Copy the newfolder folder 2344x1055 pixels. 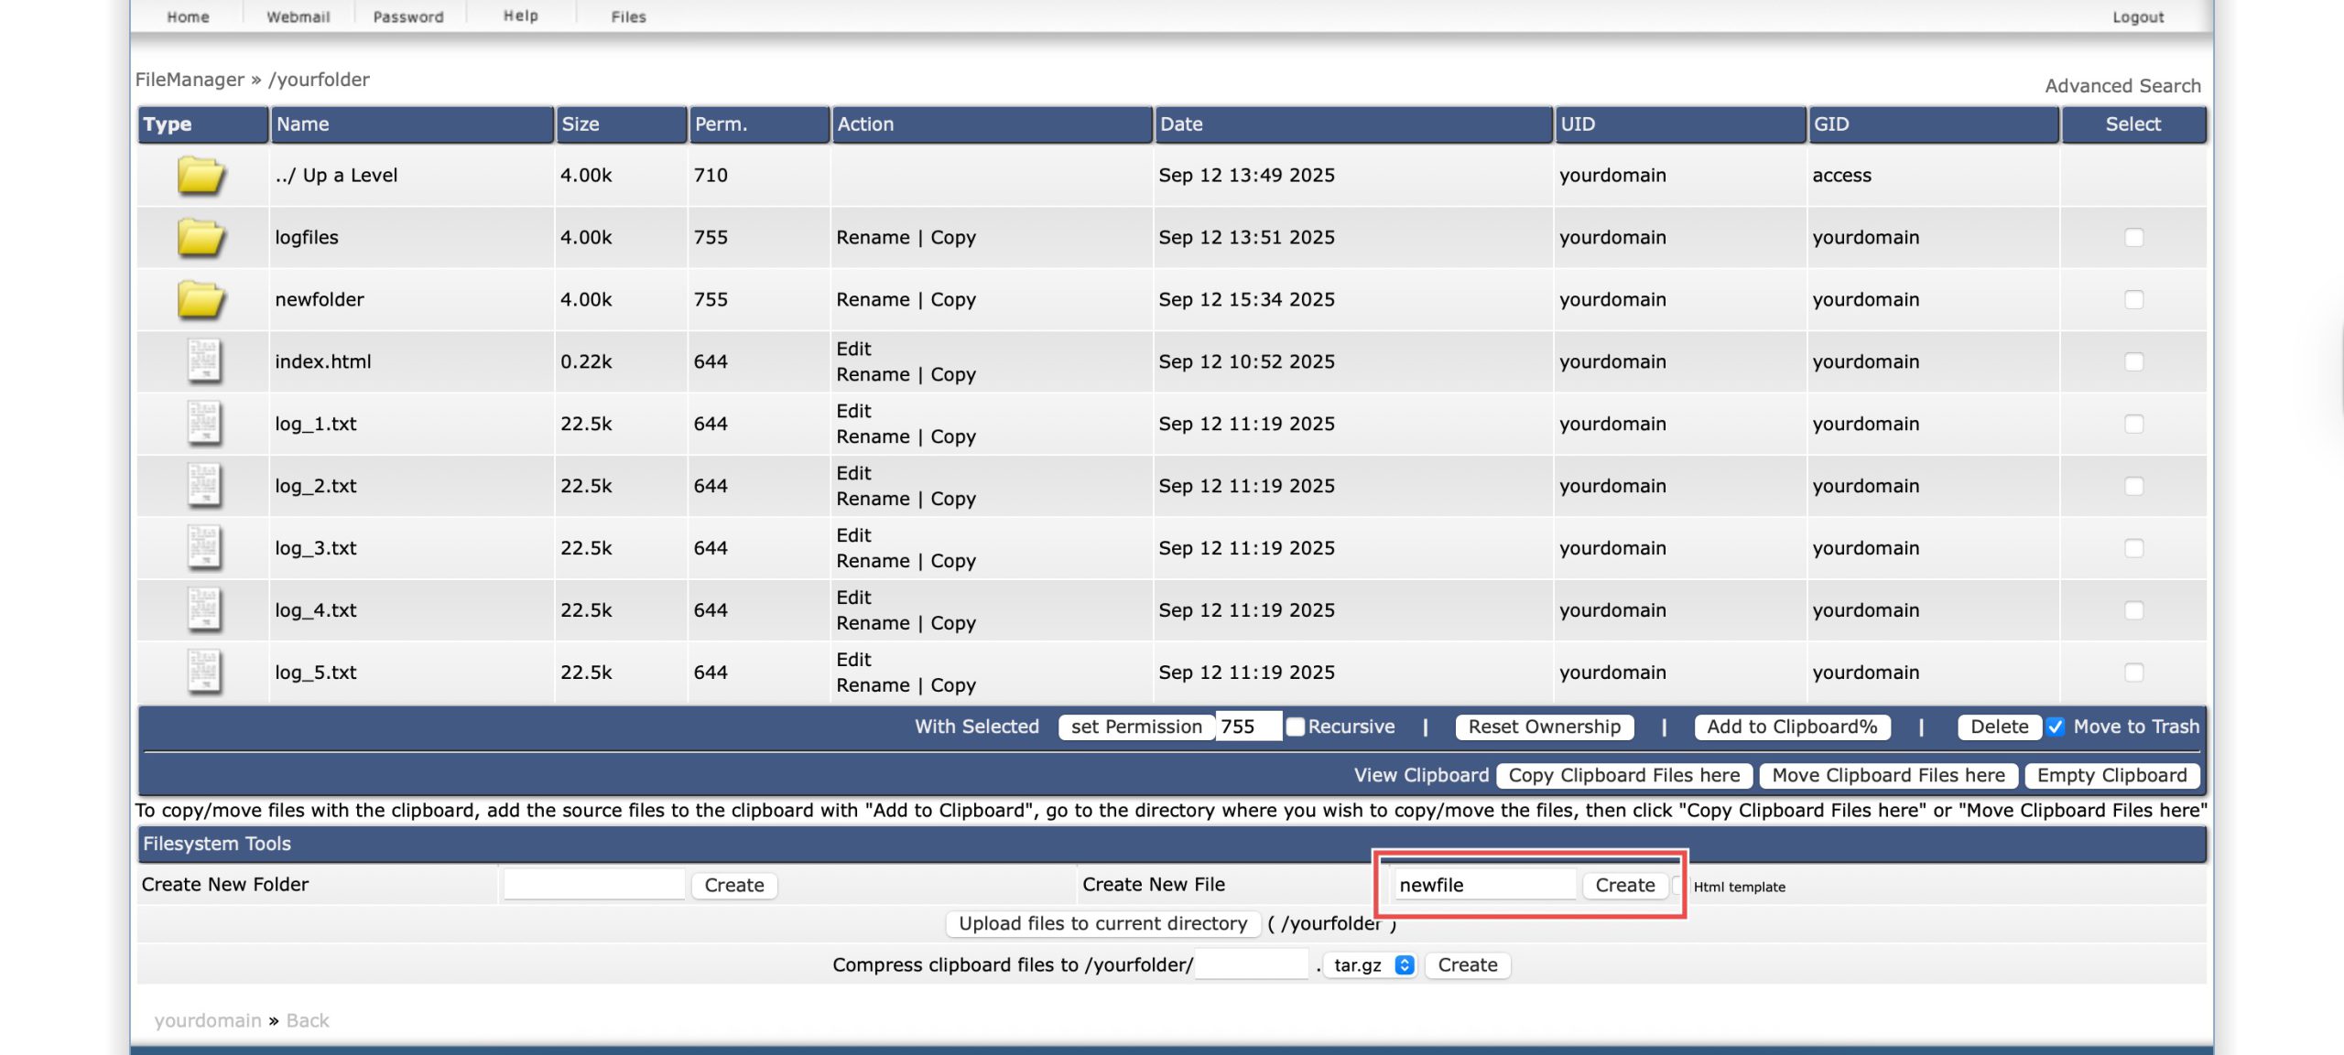953,299
